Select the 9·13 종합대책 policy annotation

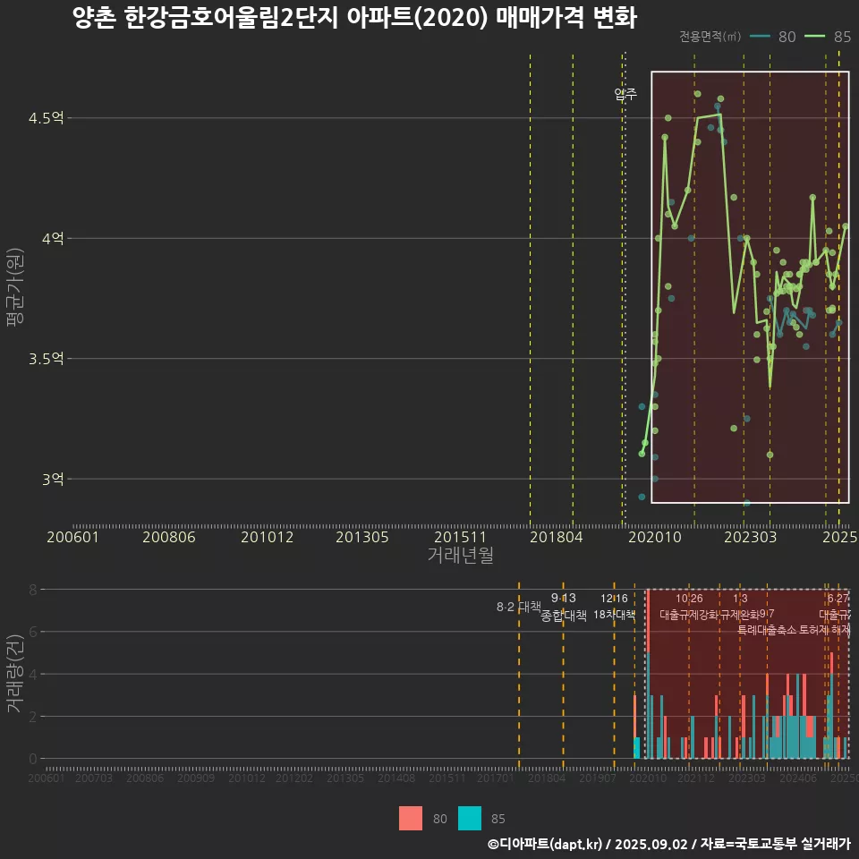click(564, 607)
